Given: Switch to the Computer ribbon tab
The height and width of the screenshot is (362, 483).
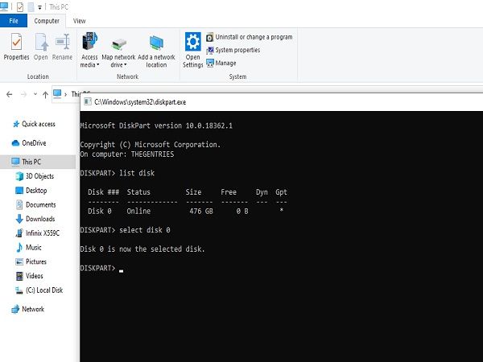Looking at the screenshot, I should click(x=47, y=21).
